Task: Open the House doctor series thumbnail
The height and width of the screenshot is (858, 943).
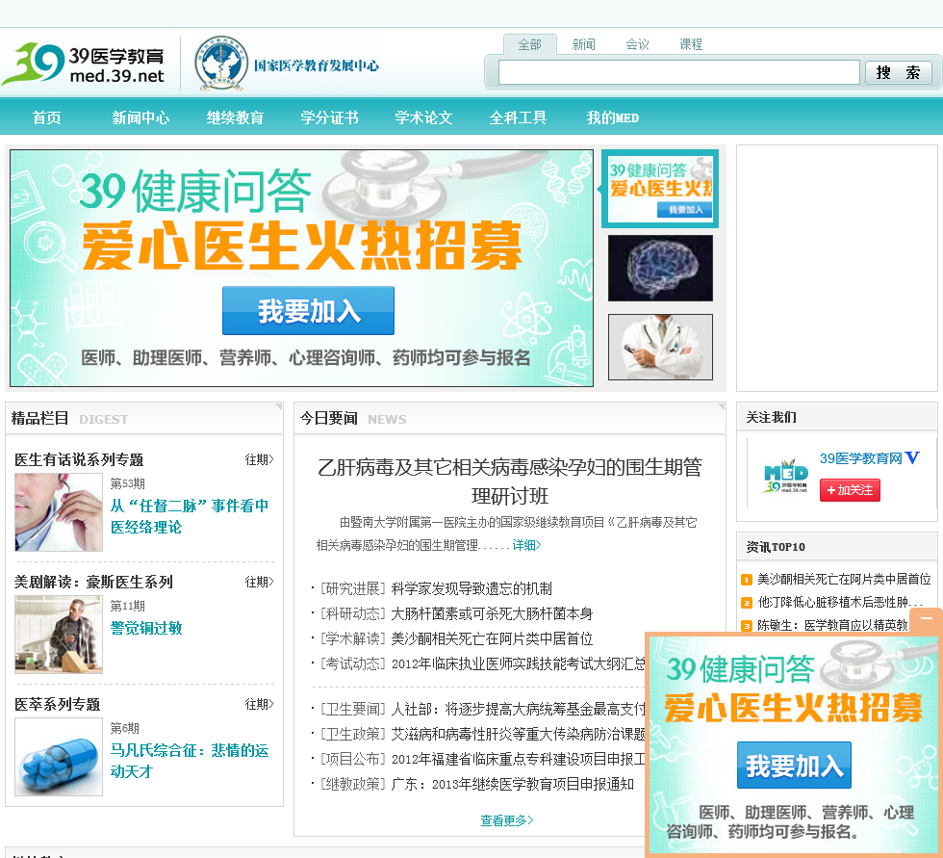Action: pyautogui.click(x=59, y=635)
